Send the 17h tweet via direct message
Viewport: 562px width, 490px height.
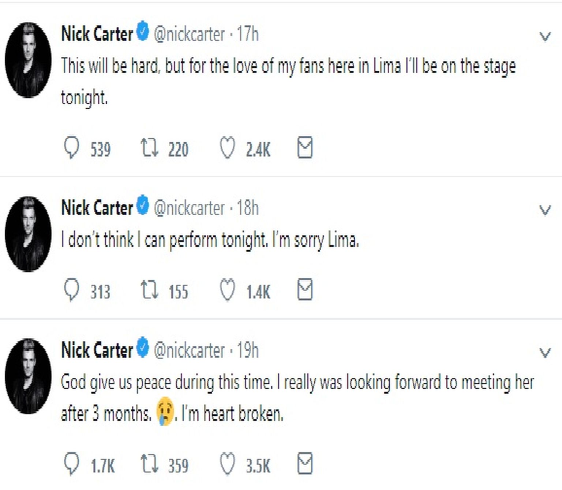click(305, 147)
